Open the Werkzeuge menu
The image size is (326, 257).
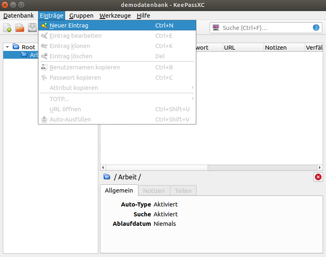pos(115,16)
